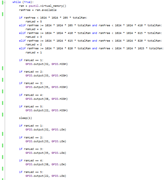Click 'if ramLed == 1:' above GPIO.output(32, GPIO.HIGH)
The width and height of the screenshot is (166, 180).
[31, 60]
